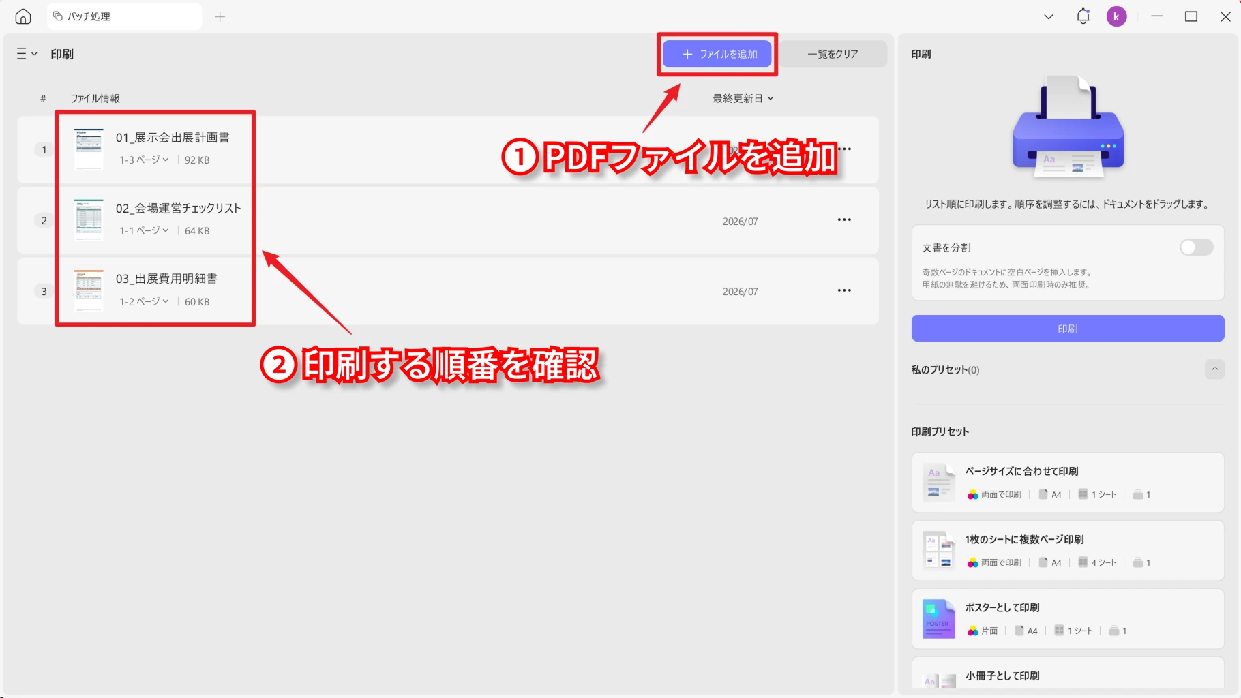Click the 64 KB file size

pyautogui.click(x=197, y=230)
